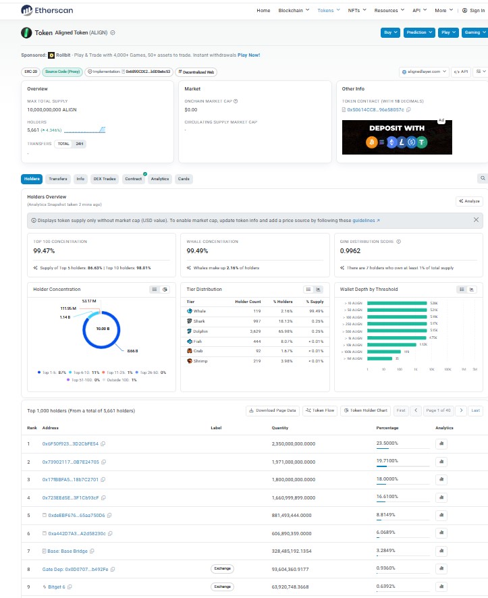This screenshot has height=598, width=488.
Task: Open analytics icon for 6.0689% holder
Action: [441, 533]
